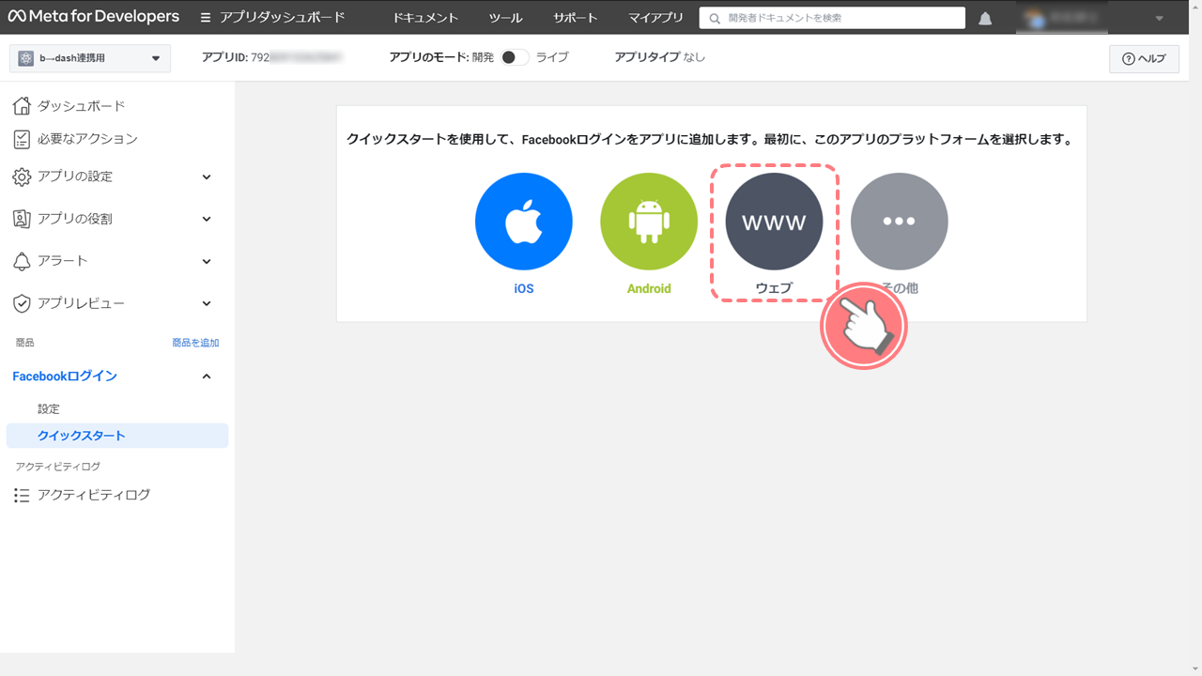Image resolution: width=1202 pixels, height=676 pixels.
Task: Open the b→dash連携用 app selector dropdown
Action: (90, 58)
